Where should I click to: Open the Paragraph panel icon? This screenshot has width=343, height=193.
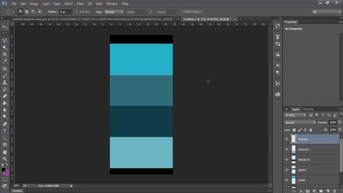click(x=278, y=72)
